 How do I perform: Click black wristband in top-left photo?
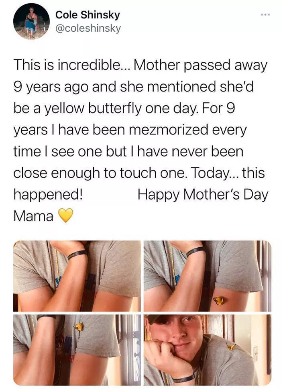[76, 254]
